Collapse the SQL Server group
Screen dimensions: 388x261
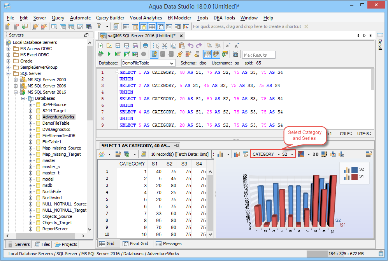click(9, 73)
